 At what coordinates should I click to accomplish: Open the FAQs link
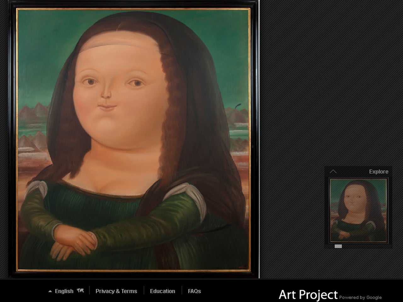[x=194, y=291]
